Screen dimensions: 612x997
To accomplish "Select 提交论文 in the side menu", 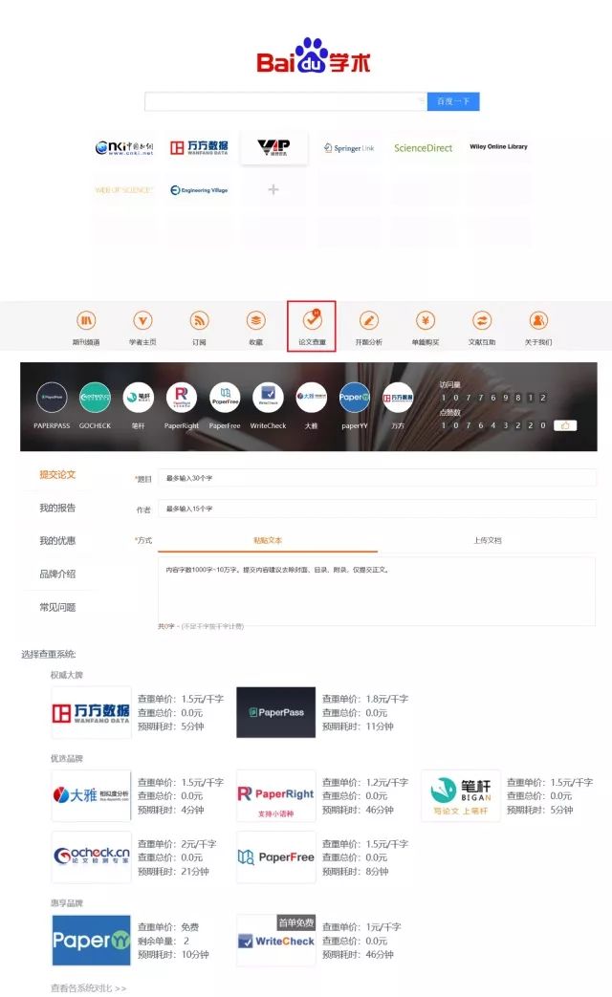I will (57, 475).
